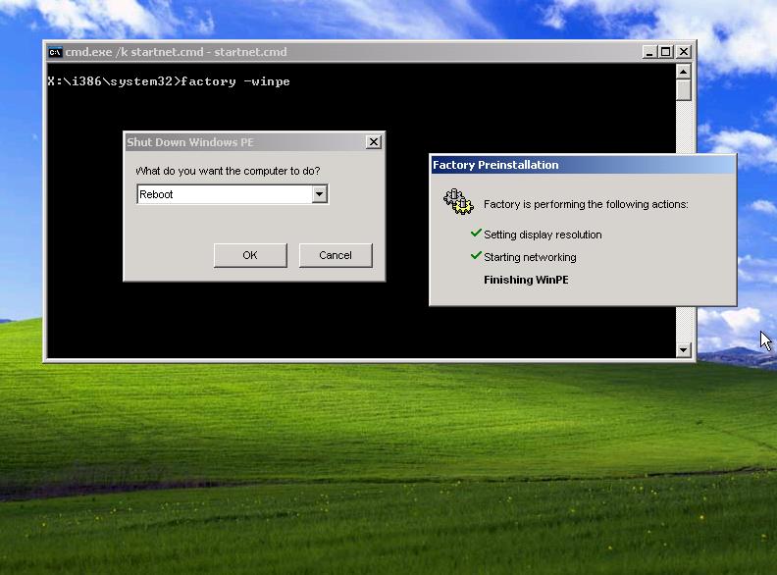Click the Factory Preinstallation gears icon
This screenshot has width=777, height=575.
pyautogui.click(x=458, y=201)
